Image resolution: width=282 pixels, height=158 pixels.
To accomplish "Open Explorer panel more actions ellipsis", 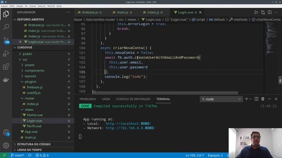I will (x=68, y=12).
